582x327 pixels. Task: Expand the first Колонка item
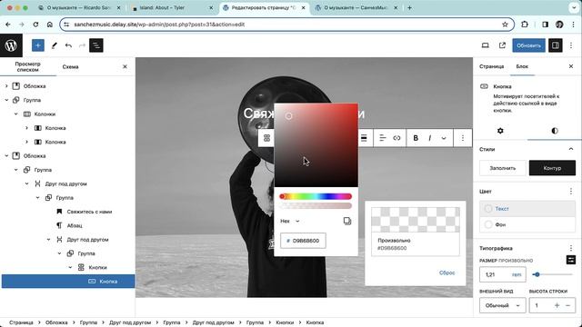pyautogui.click(x=26, y=128)
